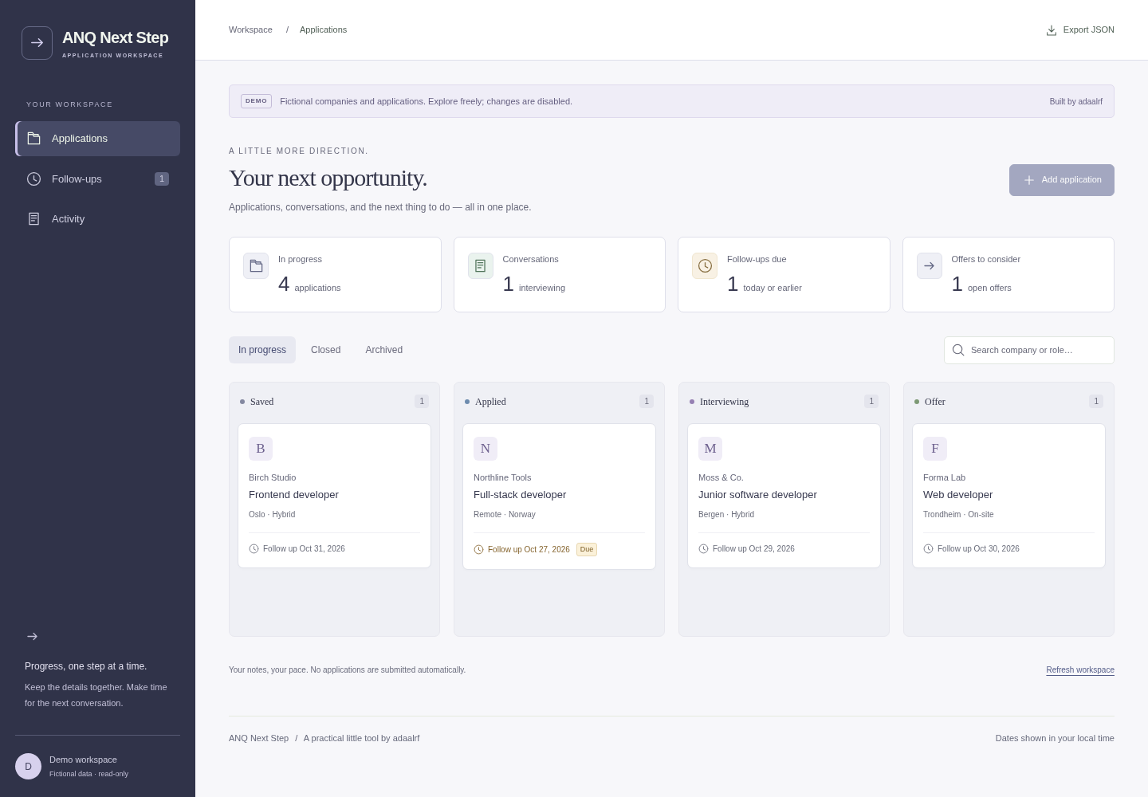Open Follow-ups in the sidebar
Screen dimensions: 1148x797
pyautogui.click(x=97, y=179)
